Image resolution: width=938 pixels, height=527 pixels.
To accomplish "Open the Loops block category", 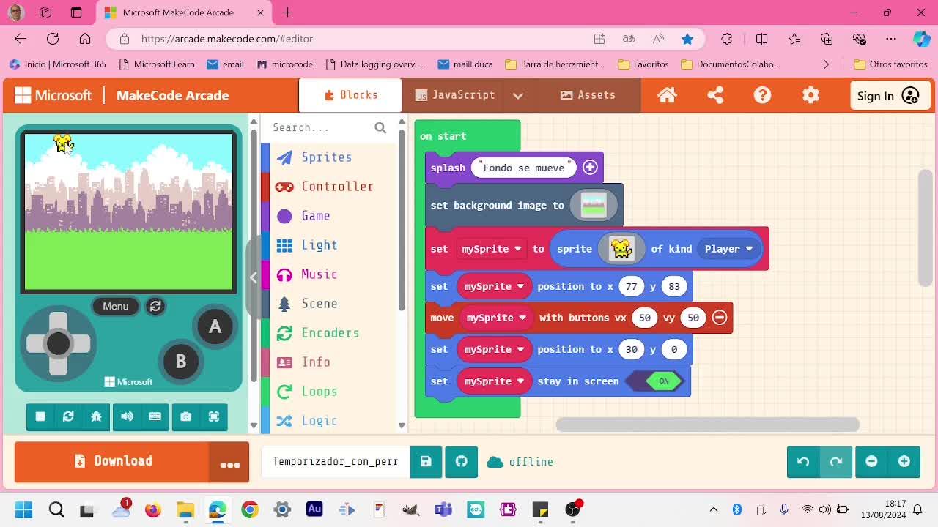I will [x=320, y=392].
